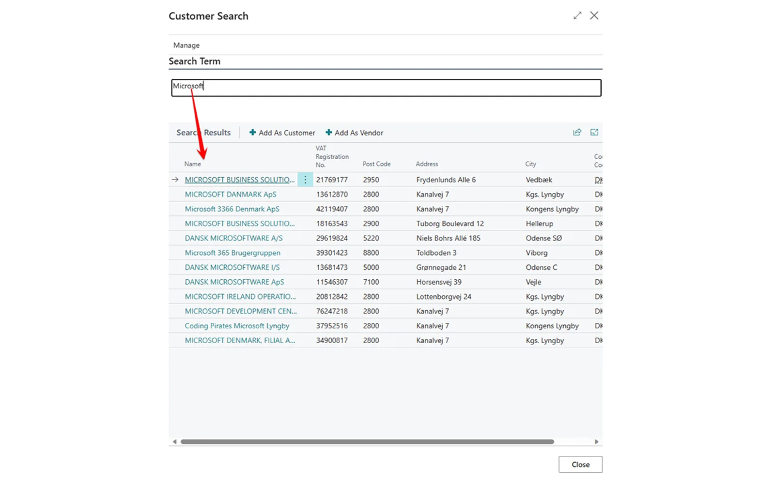The image size is (775, 484).
Task: Open DANSK MICROSOFTWARE ApS link
Action: click(234, 282)
